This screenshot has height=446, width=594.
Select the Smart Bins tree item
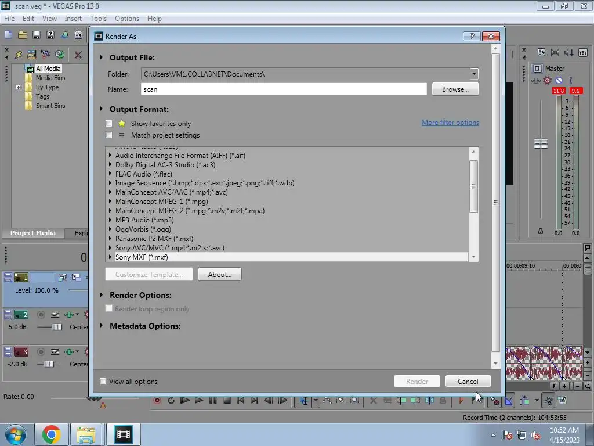coord(50,106)
